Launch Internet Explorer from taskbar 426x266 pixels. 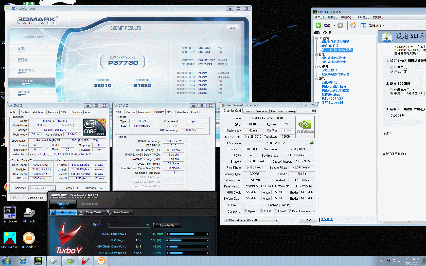pos(23,261)
